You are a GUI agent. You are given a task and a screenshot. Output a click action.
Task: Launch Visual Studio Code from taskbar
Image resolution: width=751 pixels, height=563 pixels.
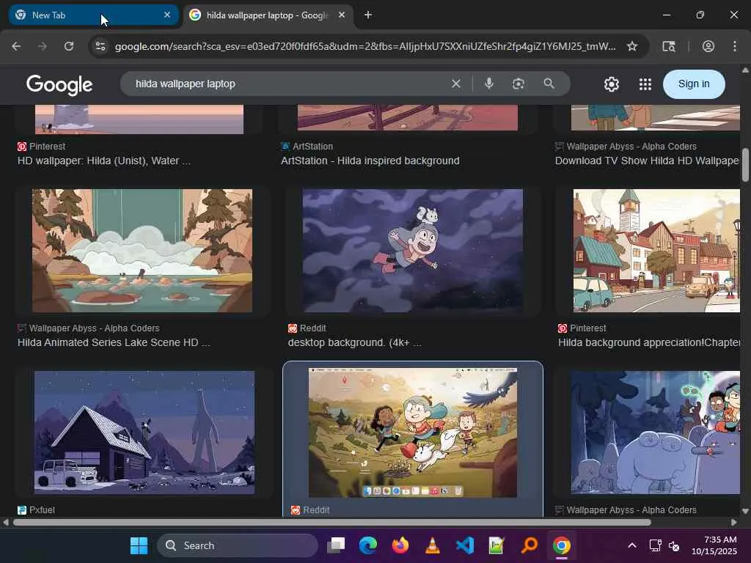464,545
